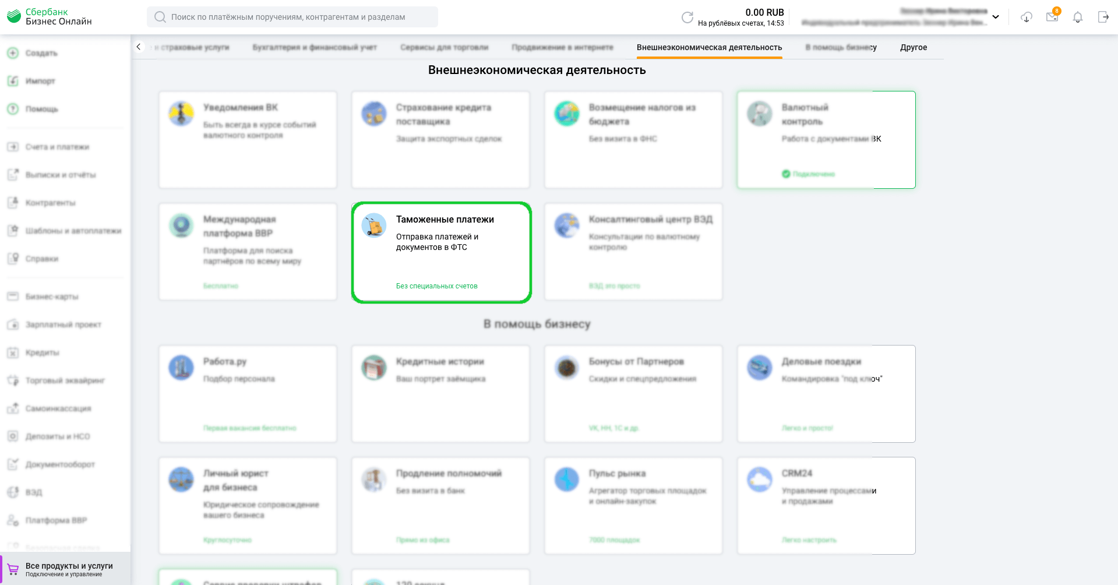
Task: Open the Таможенные платежи card
Action: pos(442,252)
